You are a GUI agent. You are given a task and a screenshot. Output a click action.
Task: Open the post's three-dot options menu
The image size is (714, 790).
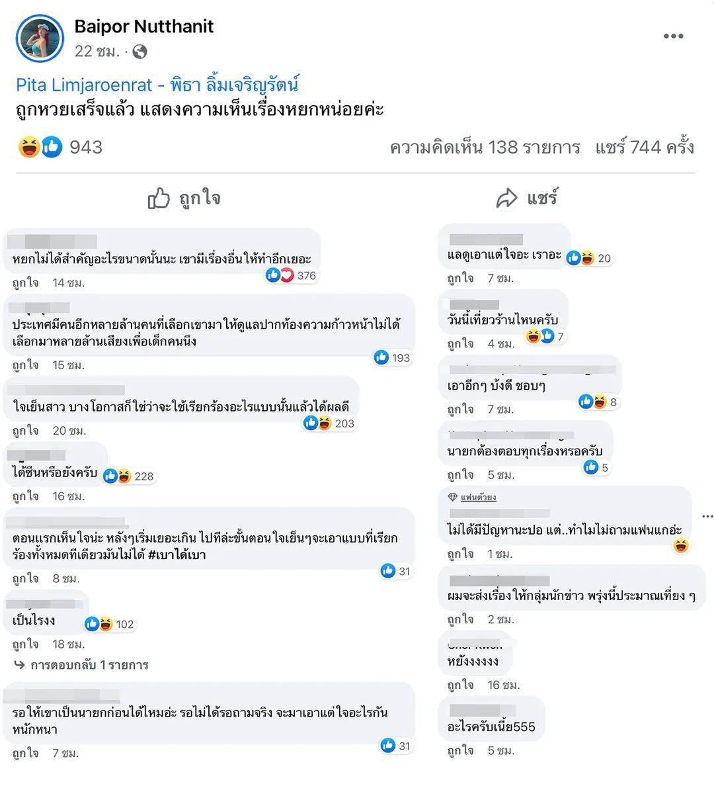(x=673, y=36)
